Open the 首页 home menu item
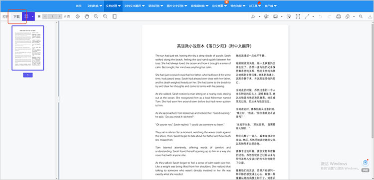 click(x=78, y=6)
